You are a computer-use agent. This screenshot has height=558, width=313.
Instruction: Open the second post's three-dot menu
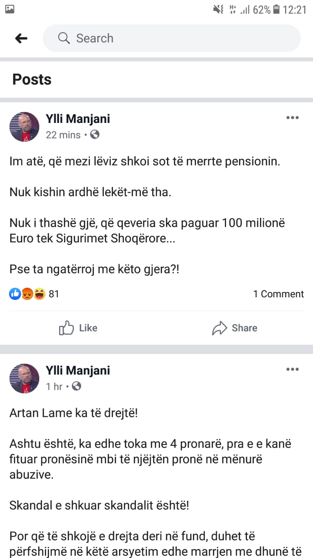tap(292, 370)
